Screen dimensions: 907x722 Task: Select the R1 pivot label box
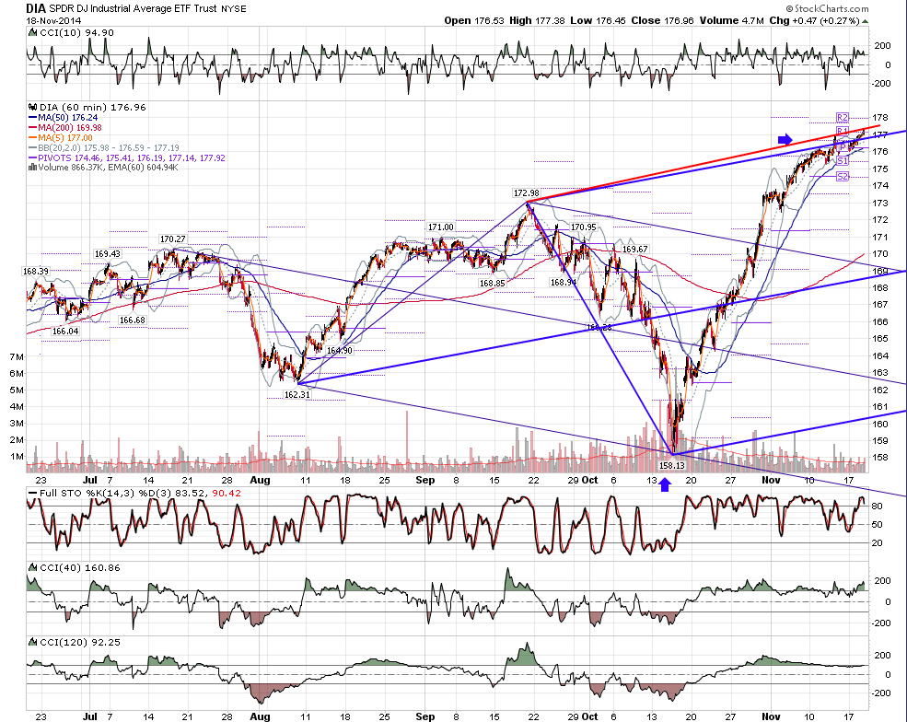click(843, 132)
